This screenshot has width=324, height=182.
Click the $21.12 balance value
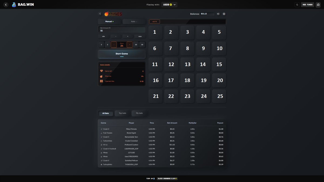pos(204,14)
